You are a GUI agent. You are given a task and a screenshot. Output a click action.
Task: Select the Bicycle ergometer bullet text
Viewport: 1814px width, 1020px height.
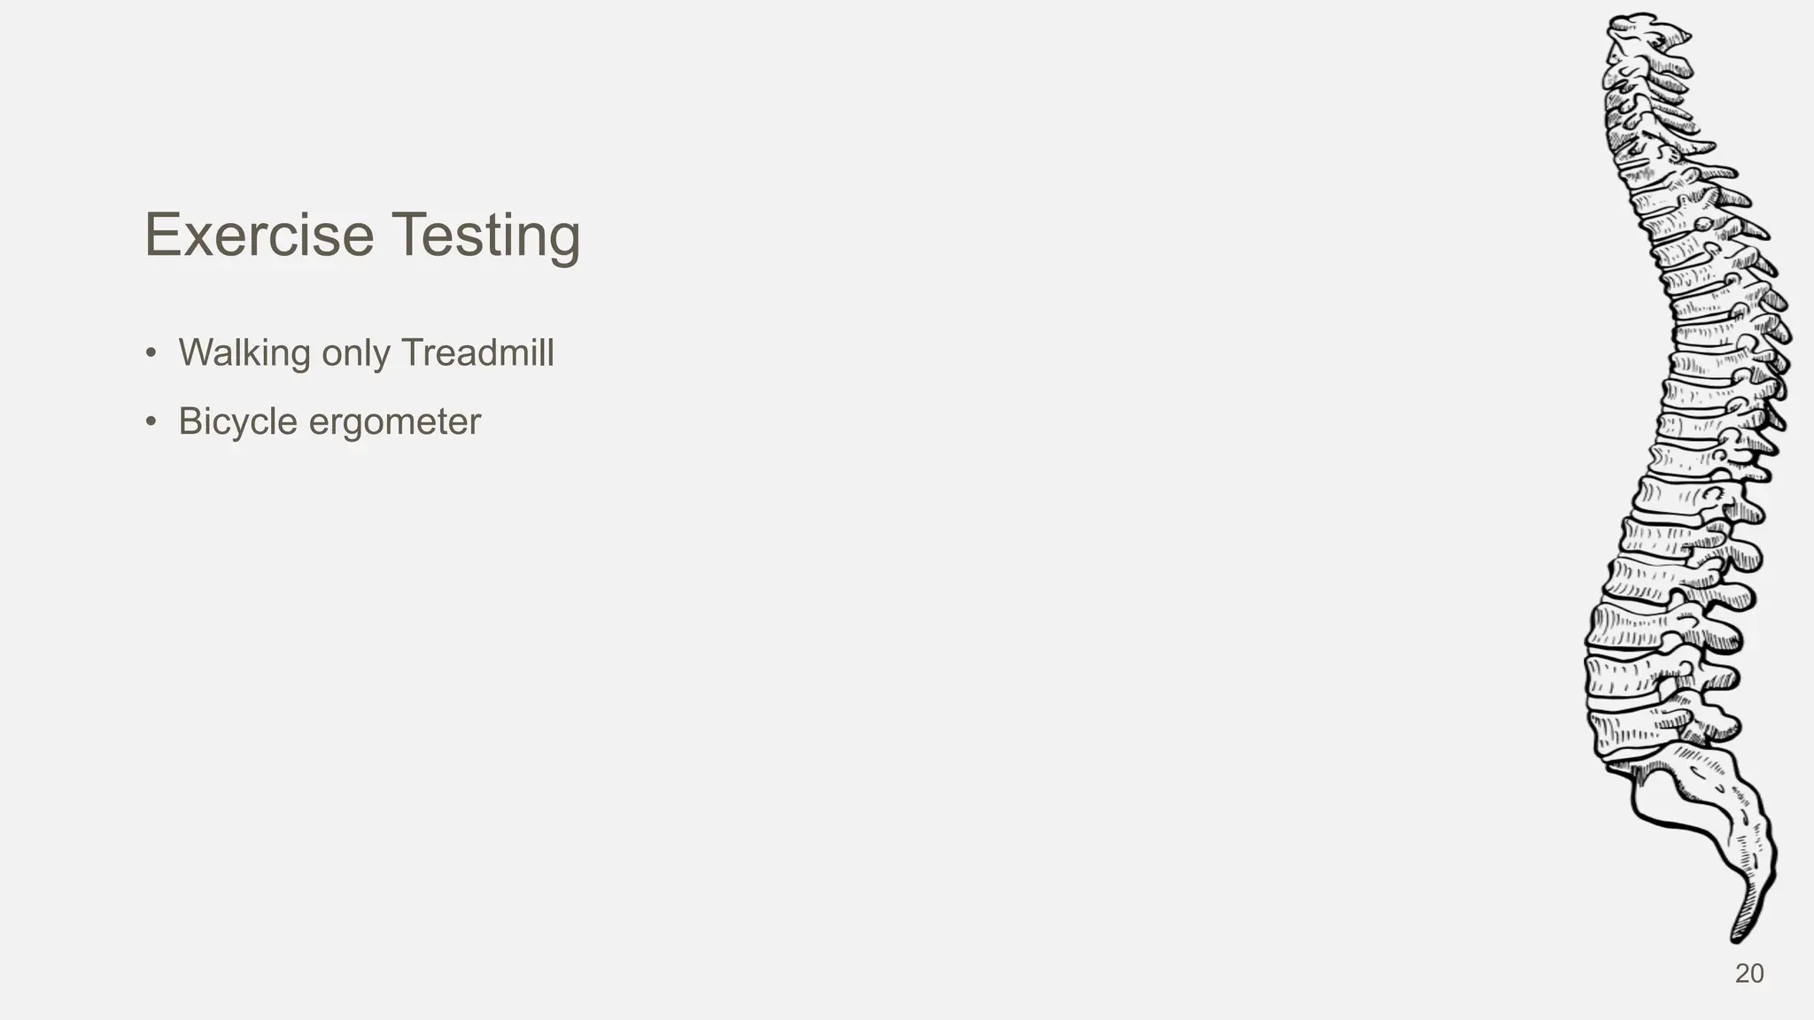click(329, 421)
